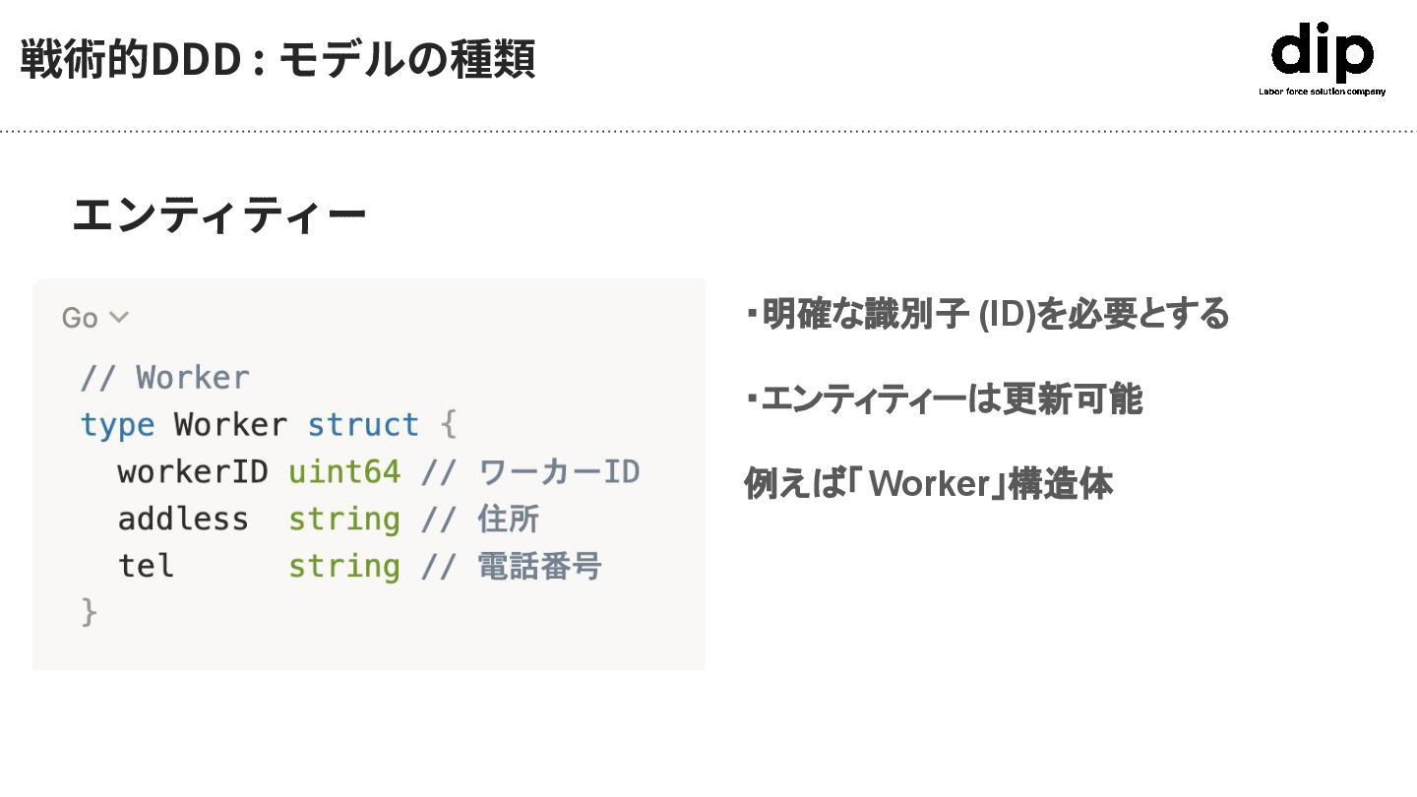Click the workerID field name

(193, 472)
